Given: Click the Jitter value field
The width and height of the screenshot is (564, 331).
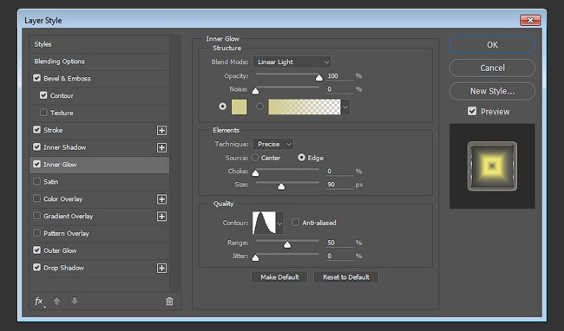Looking at the screenshot, I should [340, 256].
